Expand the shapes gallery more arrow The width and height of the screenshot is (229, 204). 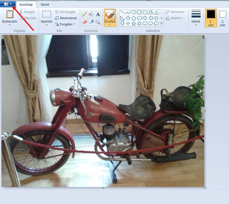[x=162, y=23]
